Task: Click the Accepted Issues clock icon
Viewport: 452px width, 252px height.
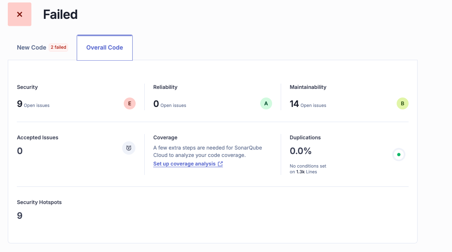Action: tap(129, 148)
